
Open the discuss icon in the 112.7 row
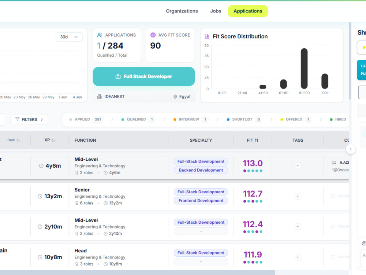[x=333, y=196]
